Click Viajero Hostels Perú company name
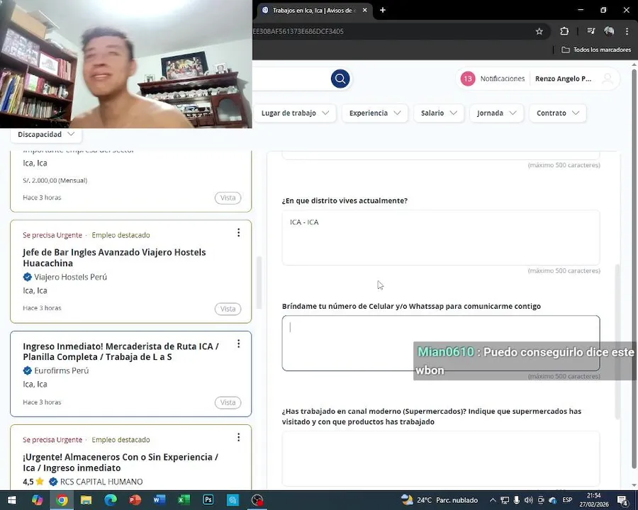638x510 pixels. 70,277
